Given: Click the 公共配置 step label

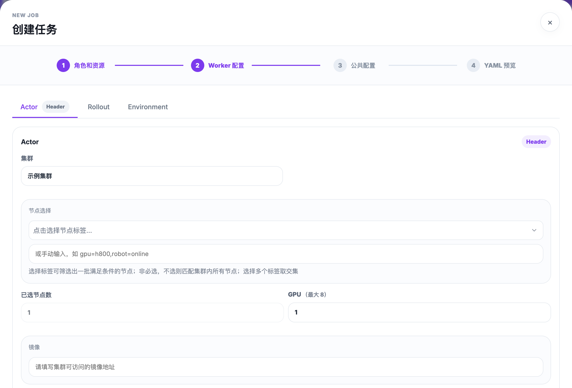Looking at the screenshot, I should click(x=363, y=66).
